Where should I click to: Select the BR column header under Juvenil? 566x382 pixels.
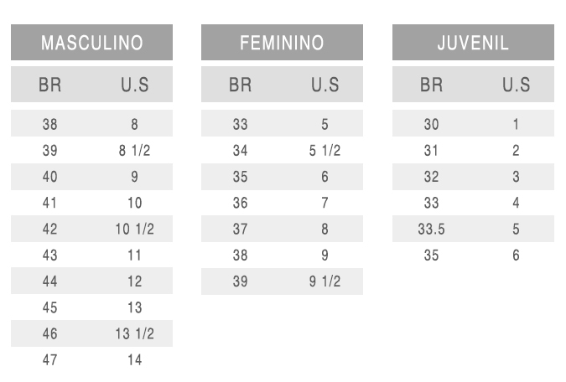(x=431, y=85)
